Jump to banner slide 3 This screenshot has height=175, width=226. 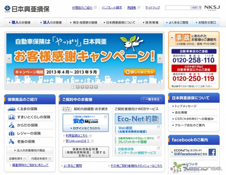click(x=82, y=87)
